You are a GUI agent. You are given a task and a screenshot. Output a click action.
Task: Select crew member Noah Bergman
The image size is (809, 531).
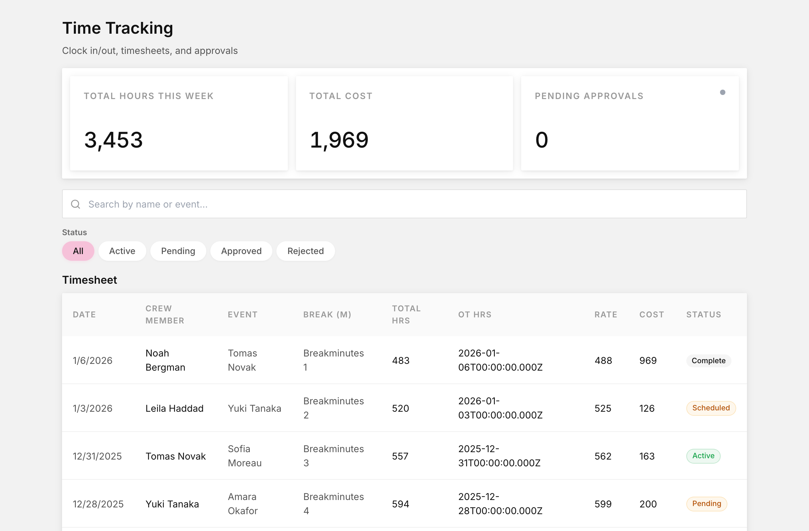tap(165, 361)
